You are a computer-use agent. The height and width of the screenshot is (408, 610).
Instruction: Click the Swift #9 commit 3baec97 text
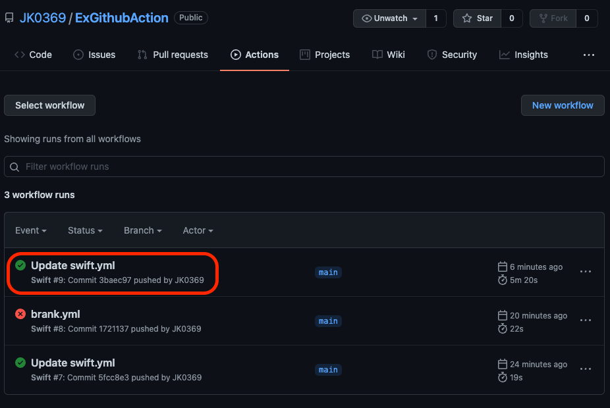click(117, 280)
